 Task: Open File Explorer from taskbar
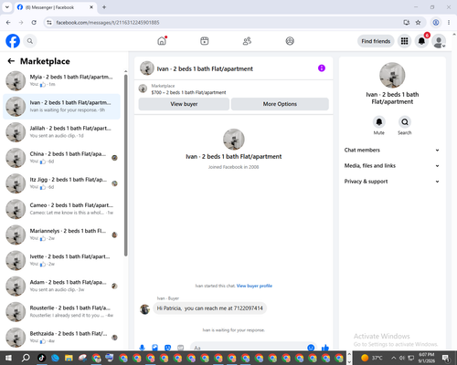69,358
